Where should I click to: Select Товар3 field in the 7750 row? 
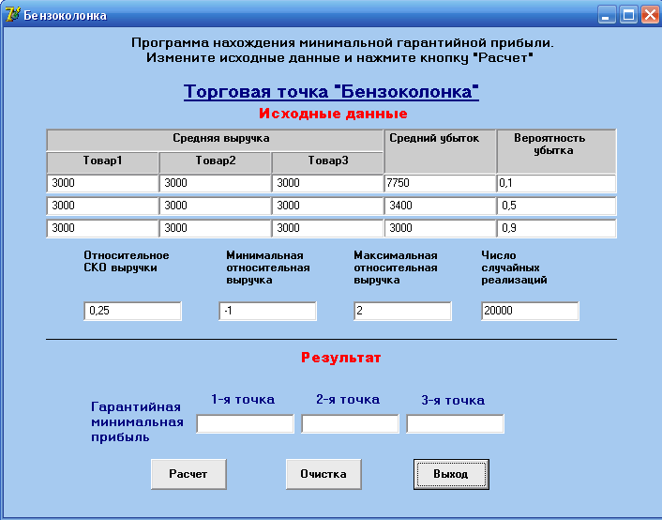click(x=327, y=183)
